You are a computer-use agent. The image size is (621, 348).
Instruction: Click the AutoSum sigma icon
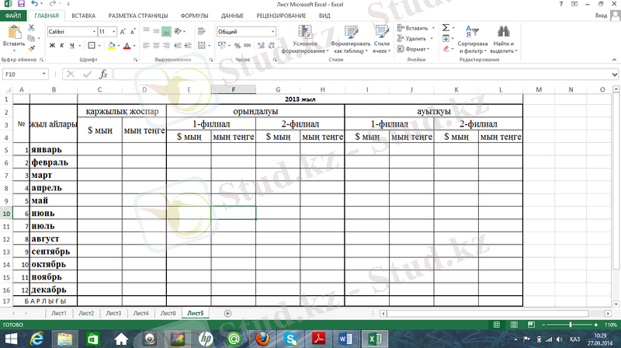[x=446, y=28]
